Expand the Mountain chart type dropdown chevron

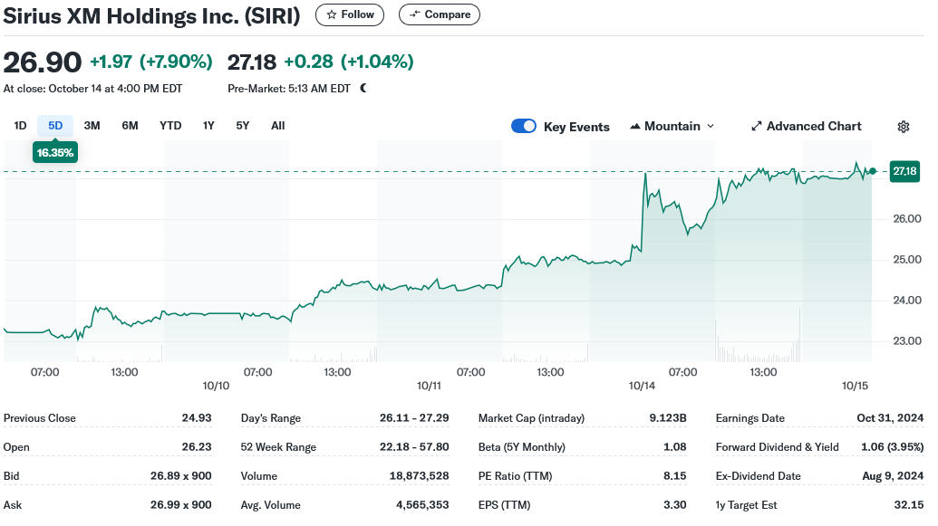(711, 126)
